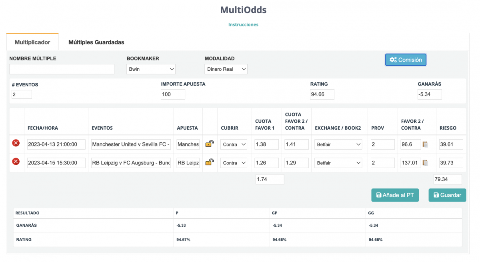Viewport: 480px width, 262px height.
Task: Expand Cubrir dropdown in the second row
Action: point(234,163)
